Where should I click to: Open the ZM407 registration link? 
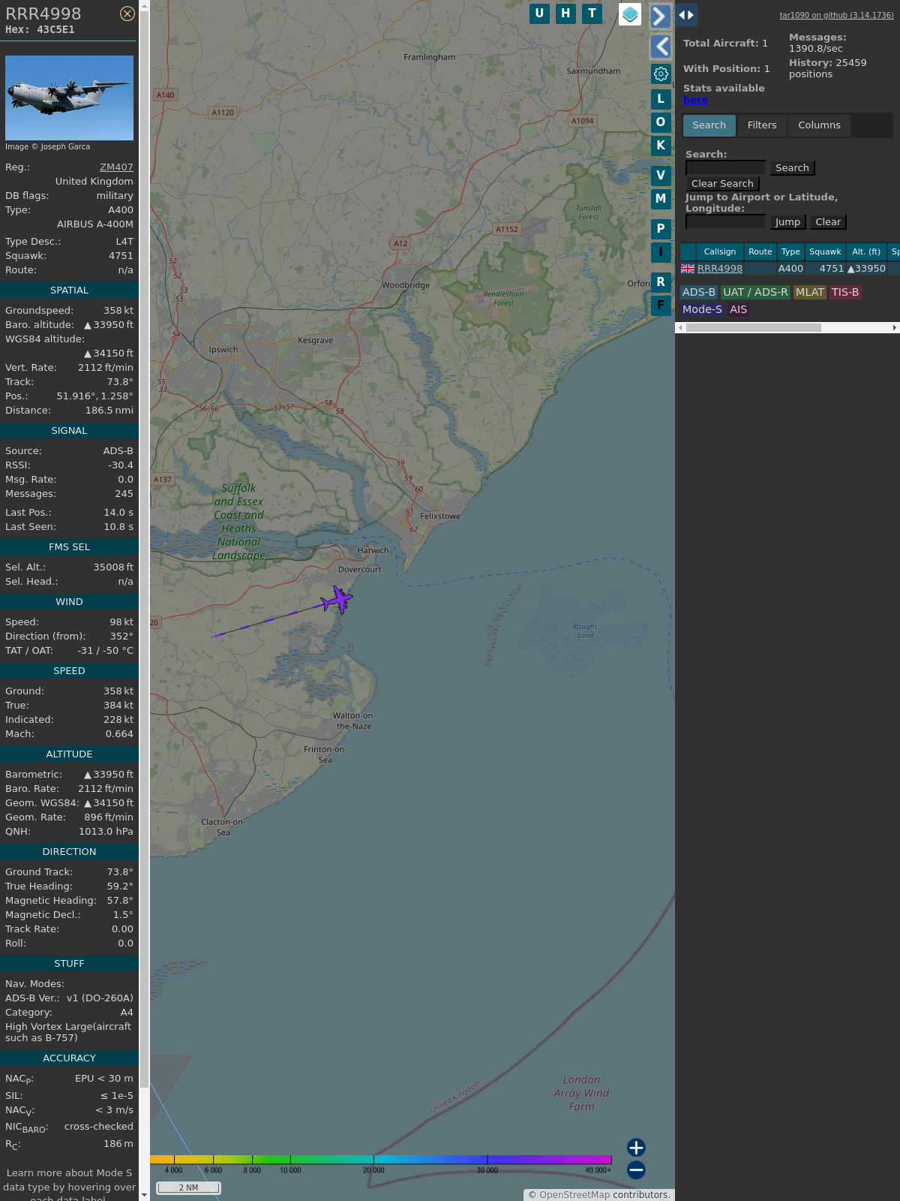116,167
